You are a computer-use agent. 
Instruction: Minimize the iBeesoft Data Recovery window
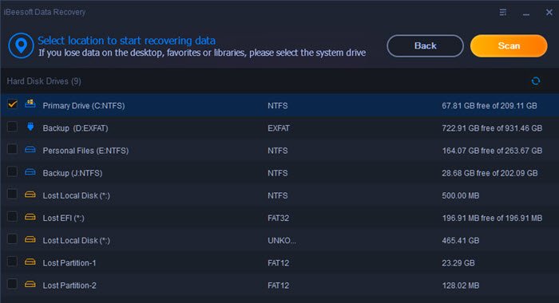(x=526, y=14)
